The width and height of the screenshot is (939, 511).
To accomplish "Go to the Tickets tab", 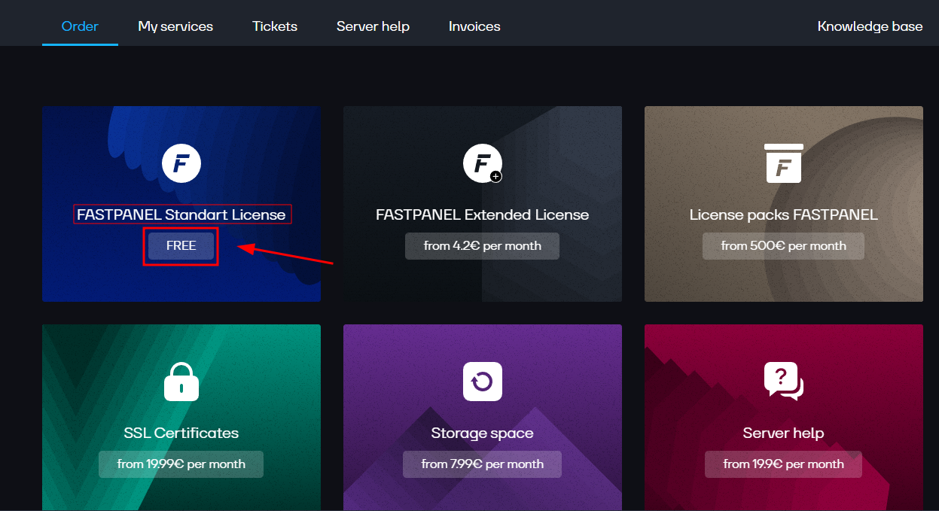I will coord(275,26).
